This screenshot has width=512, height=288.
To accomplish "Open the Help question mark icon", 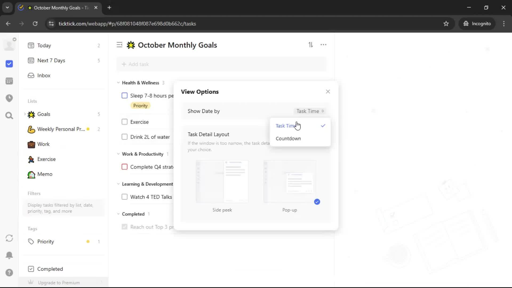I will (x=9, y=273).
